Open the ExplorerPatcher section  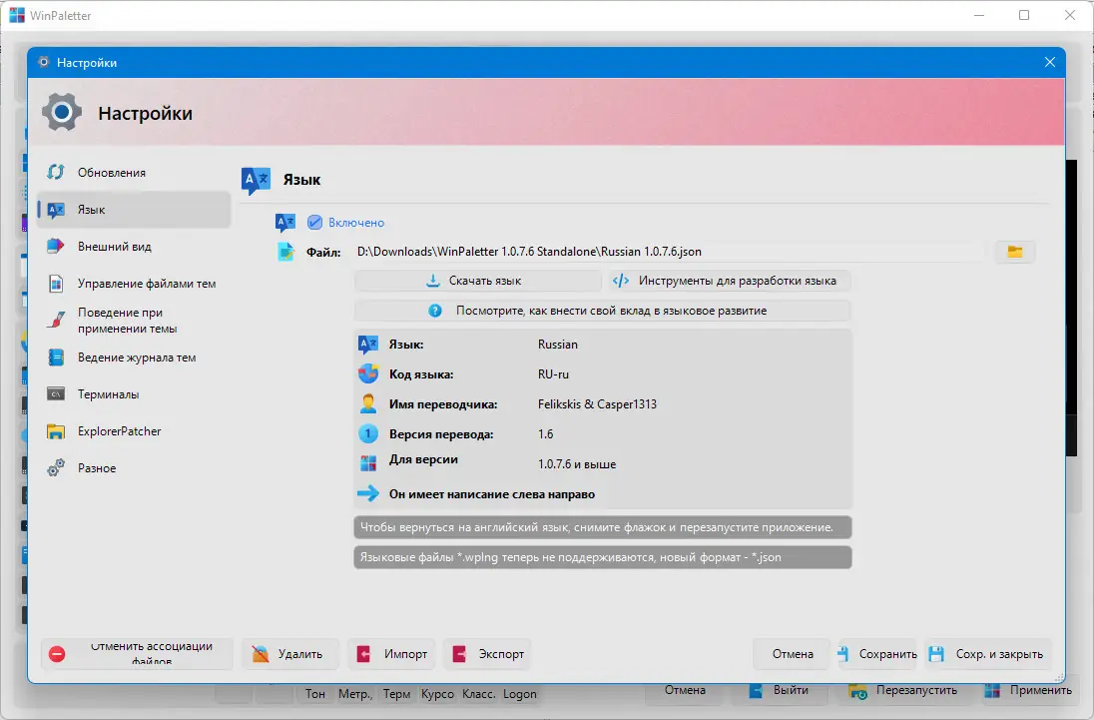click(134, 431)
